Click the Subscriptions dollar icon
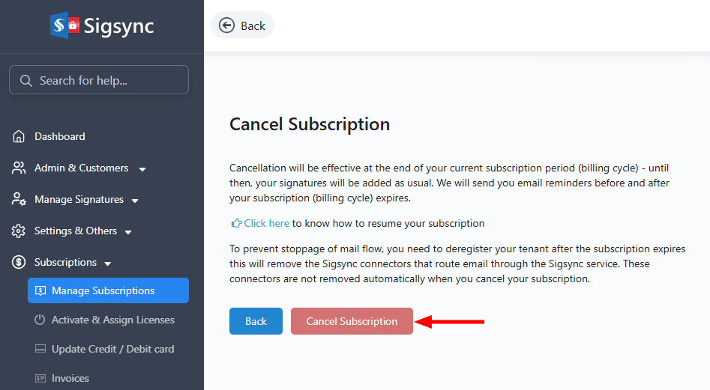This screenshot has width=710, height=390. pyautogui.click(x=19, y=263)
